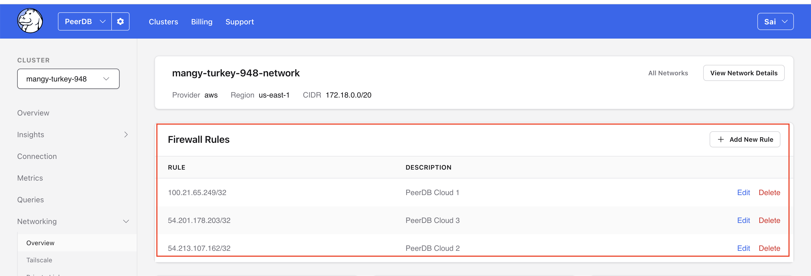Click the PeerDB project dropdown arrow
811x276 pixels.
pyautogui.click(x=103, y=22)
